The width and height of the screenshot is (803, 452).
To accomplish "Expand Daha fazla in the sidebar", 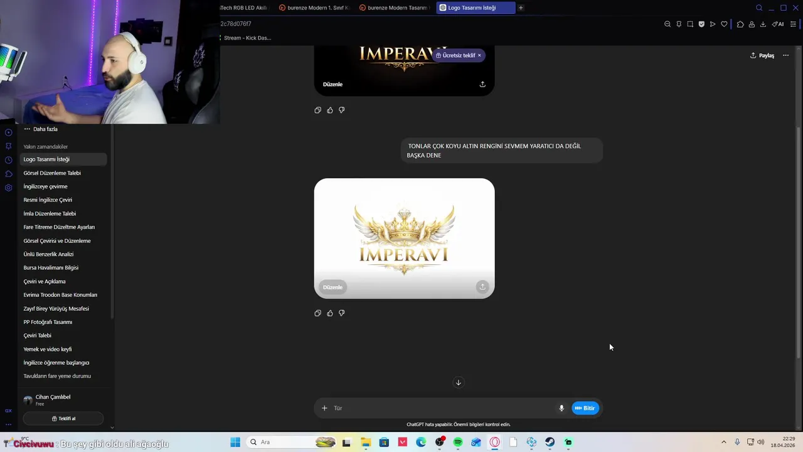I will (41, 129).
